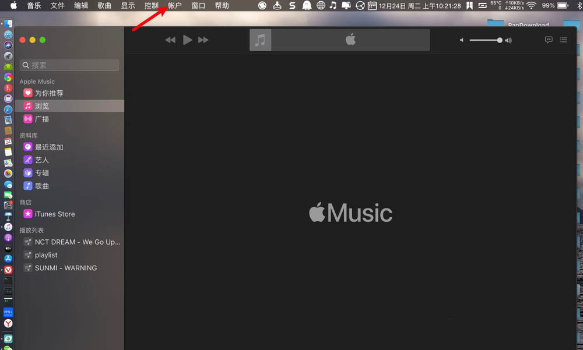Click the max volume speaker icon
Screen dimensions: 583x350
[x=508, y=40]
